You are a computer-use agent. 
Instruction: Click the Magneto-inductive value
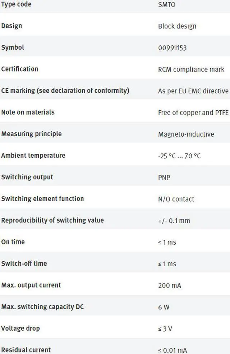coord(186,134)
